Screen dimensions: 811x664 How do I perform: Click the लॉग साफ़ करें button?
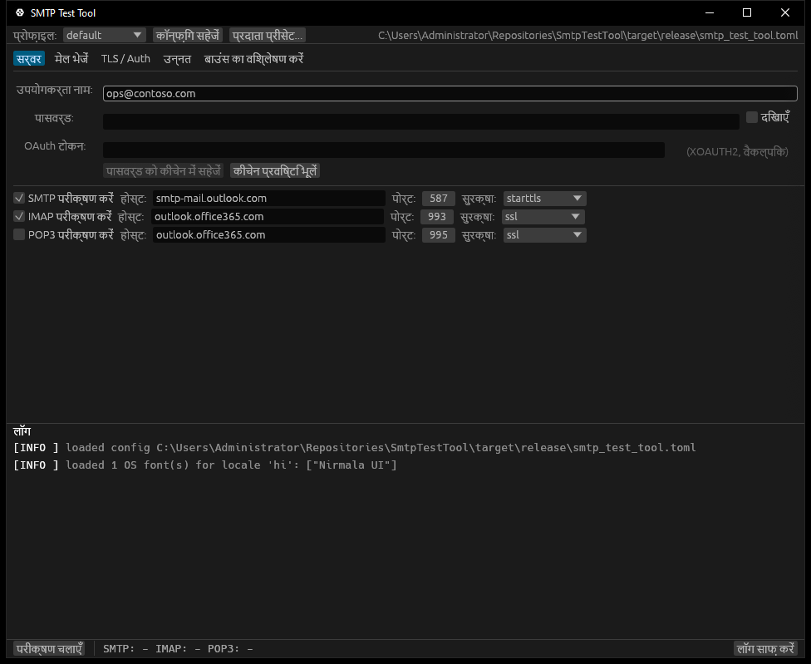[765, 648]
